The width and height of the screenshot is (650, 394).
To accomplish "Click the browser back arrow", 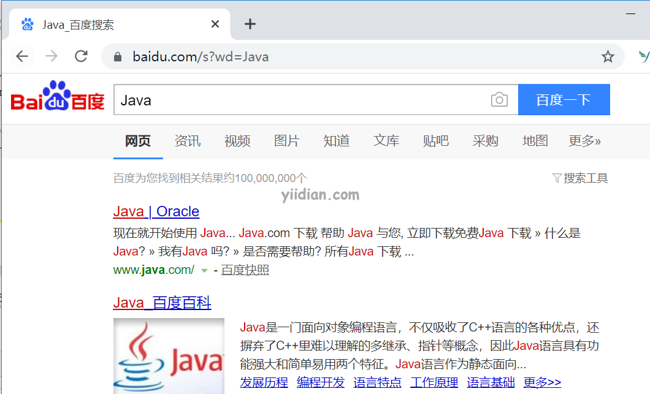I will coord(22,56).
